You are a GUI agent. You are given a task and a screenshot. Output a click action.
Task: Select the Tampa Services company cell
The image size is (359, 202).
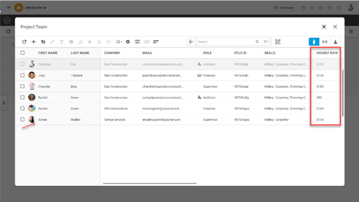(115, 120)
